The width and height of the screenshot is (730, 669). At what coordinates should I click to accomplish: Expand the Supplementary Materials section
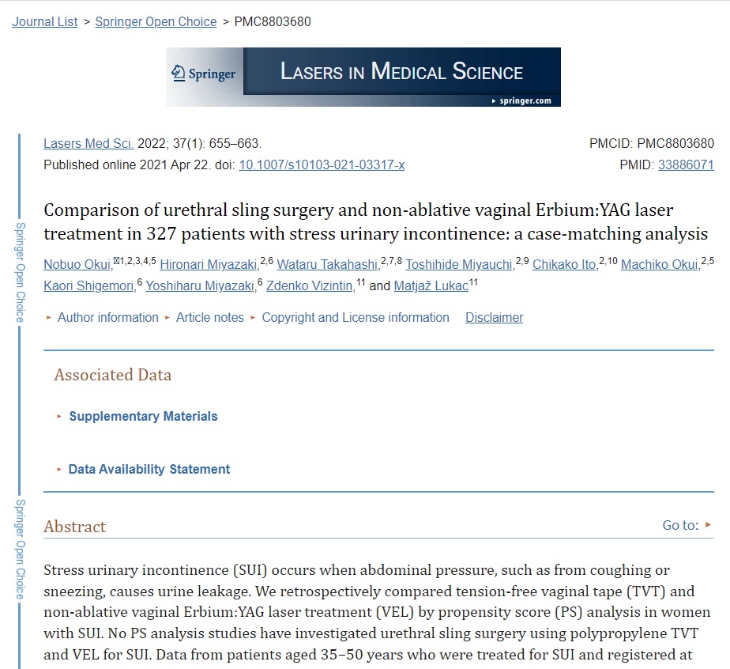point(143,416)
